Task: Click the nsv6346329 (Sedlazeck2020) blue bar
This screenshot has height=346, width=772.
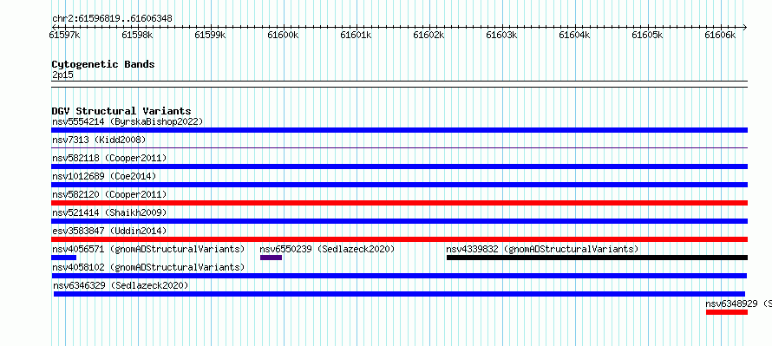Action: 399,294
